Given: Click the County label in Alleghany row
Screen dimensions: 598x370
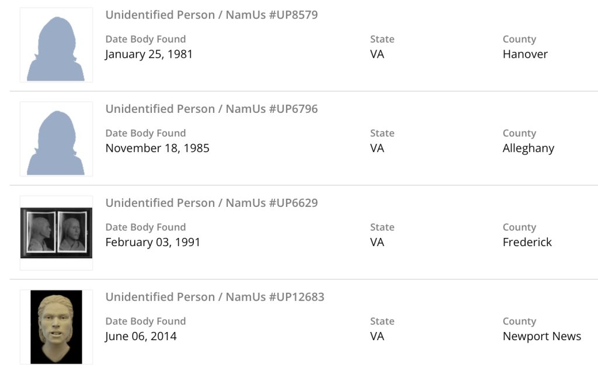Looking at the screenshot, I should click(x=519, y=133).
